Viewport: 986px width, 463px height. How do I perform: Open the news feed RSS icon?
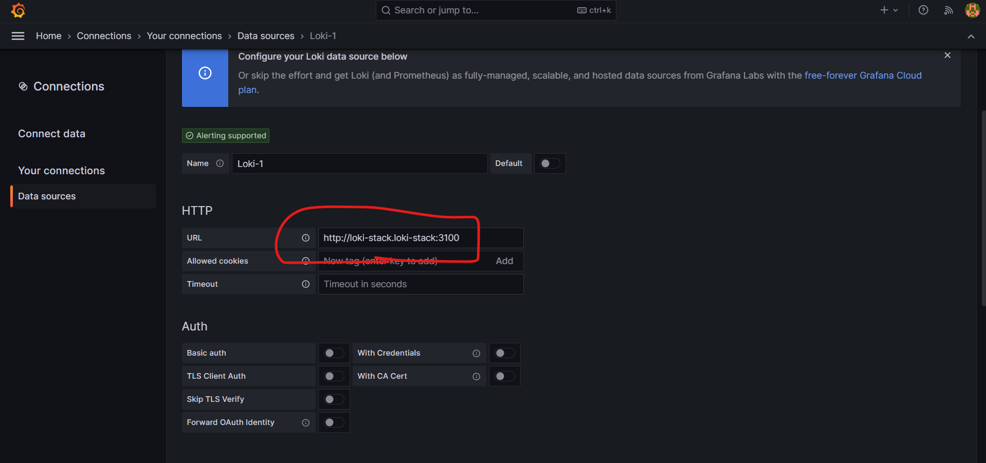pyautogui.click(x=948, y=10)
